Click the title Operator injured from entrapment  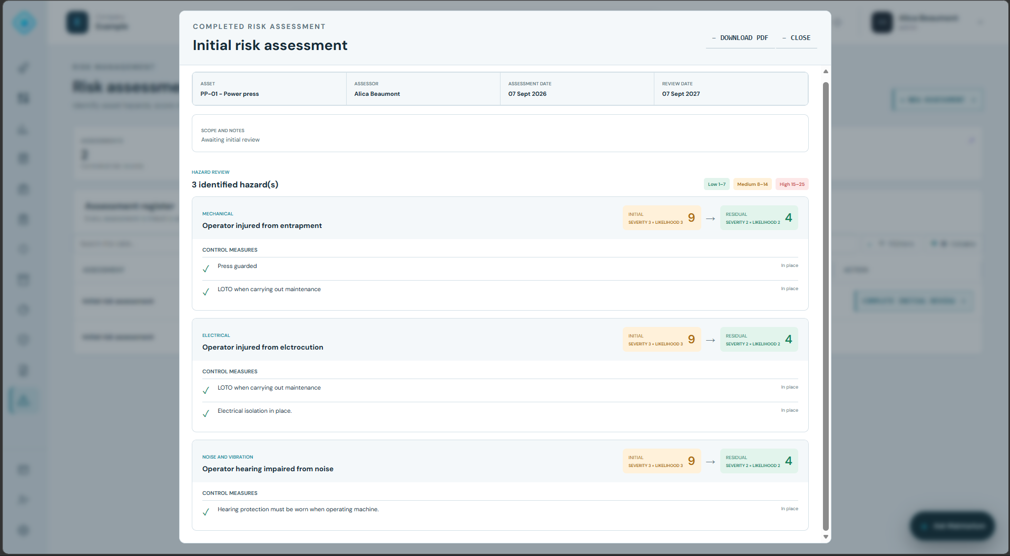pos(262,225)
